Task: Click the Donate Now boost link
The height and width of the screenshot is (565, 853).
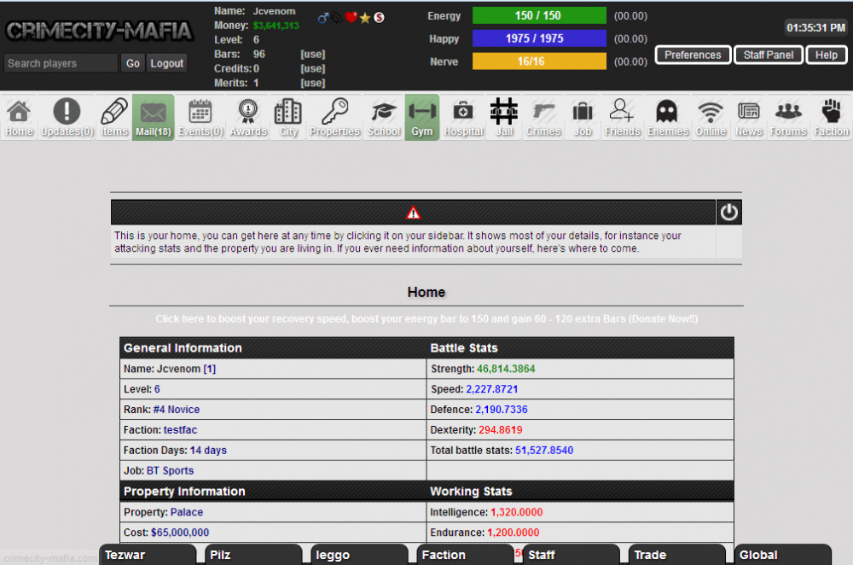Action: pos(426,319)
